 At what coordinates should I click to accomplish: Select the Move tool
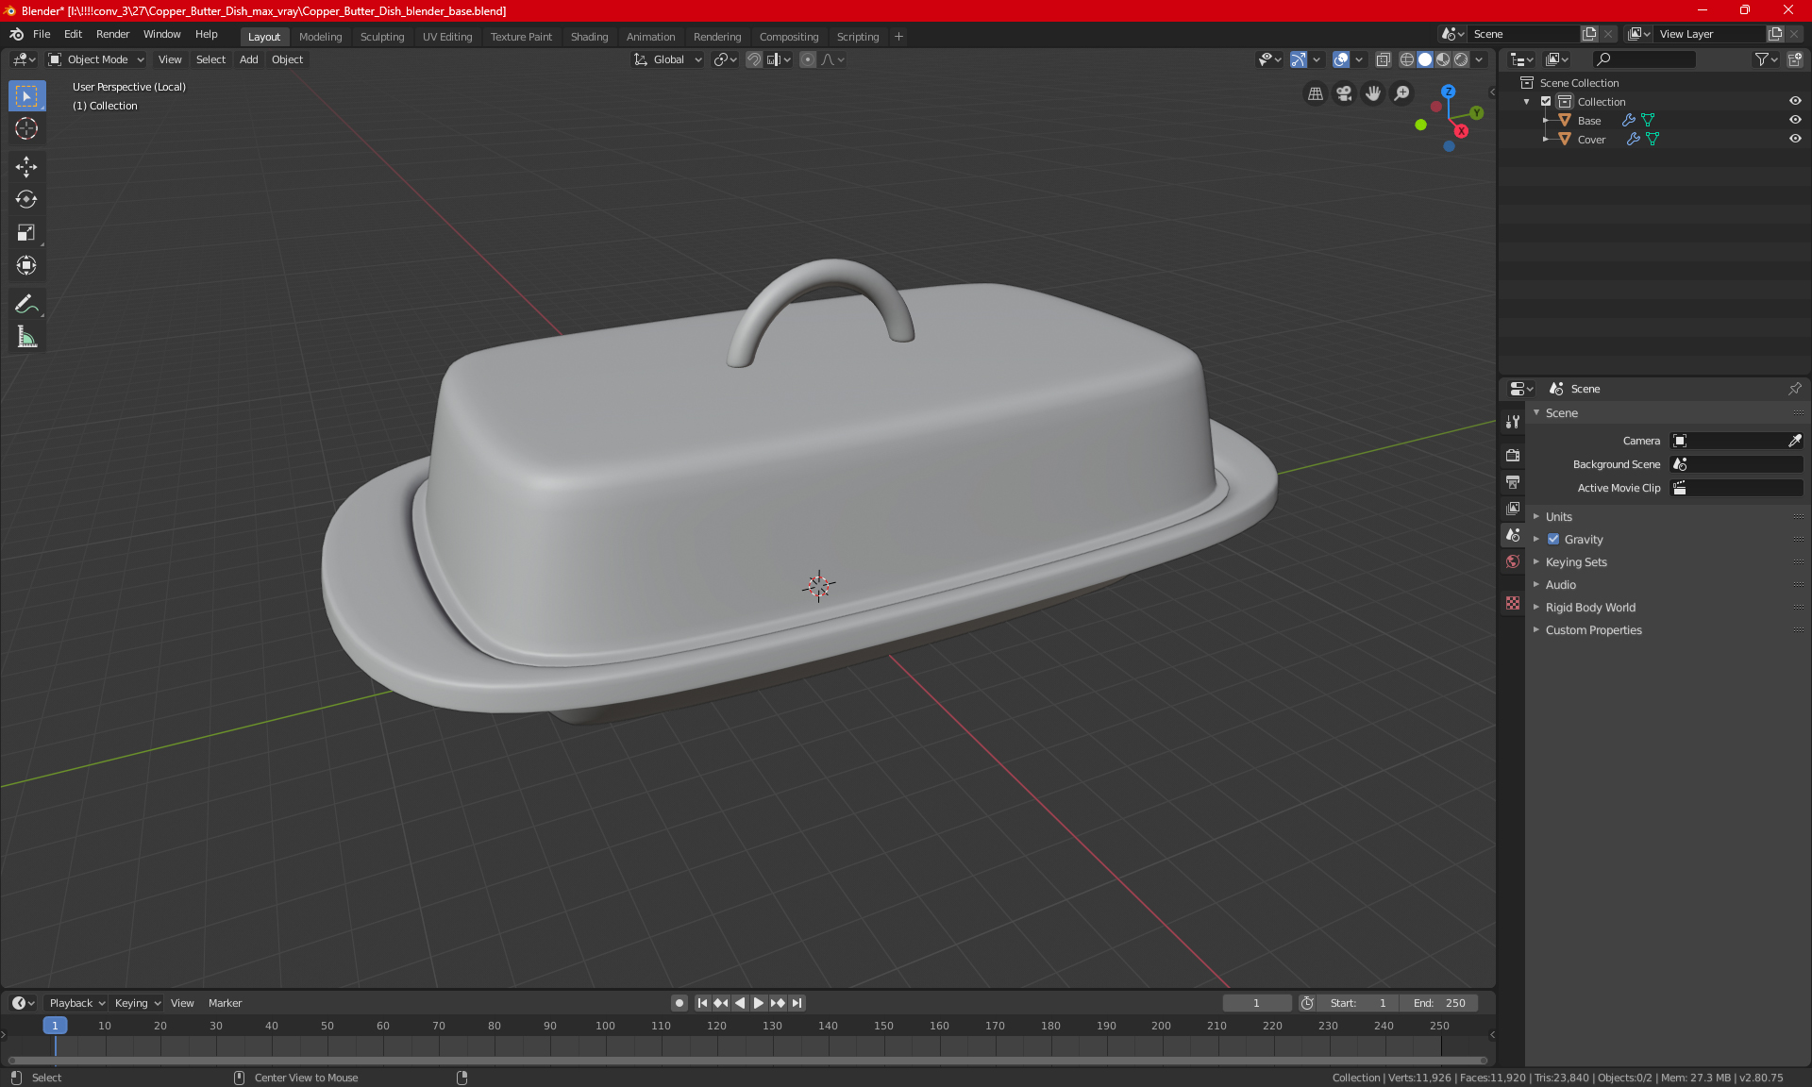(x=26, y=167)
